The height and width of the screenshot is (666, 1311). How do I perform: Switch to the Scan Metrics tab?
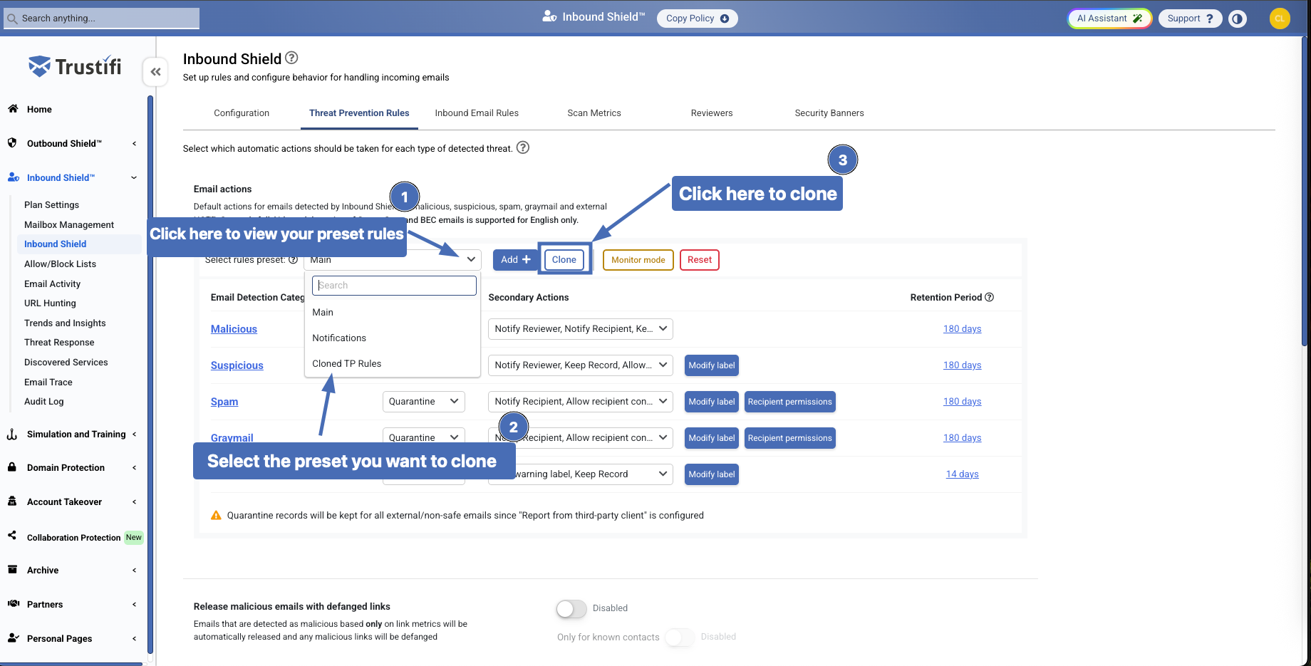pyautogui.click(x=594, y=113)
